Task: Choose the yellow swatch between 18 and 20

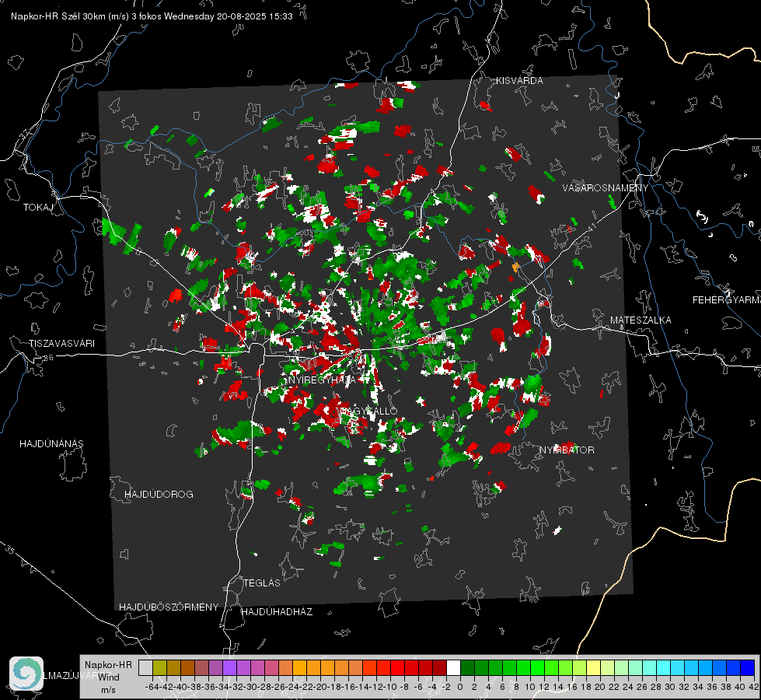Action: [x=594, y=667]
